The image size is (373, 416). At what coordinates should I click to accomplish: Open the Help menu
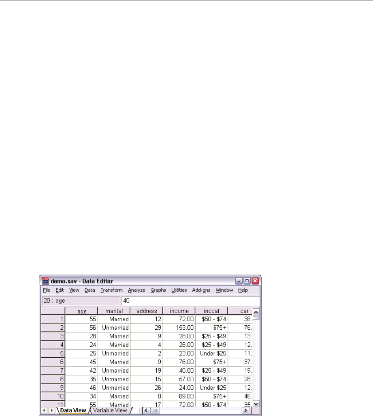point(243,290)
